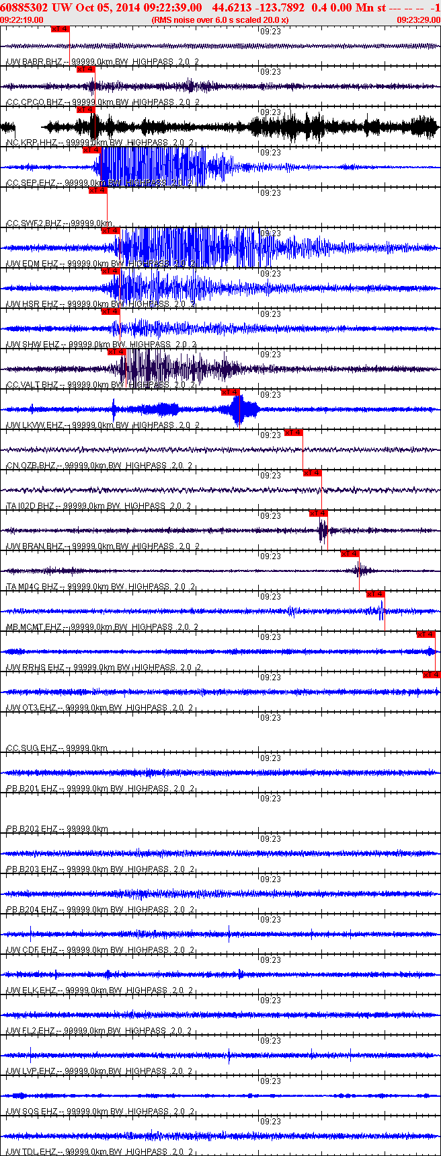Select the UW.SHW.EHZ station label

point(102,345)
